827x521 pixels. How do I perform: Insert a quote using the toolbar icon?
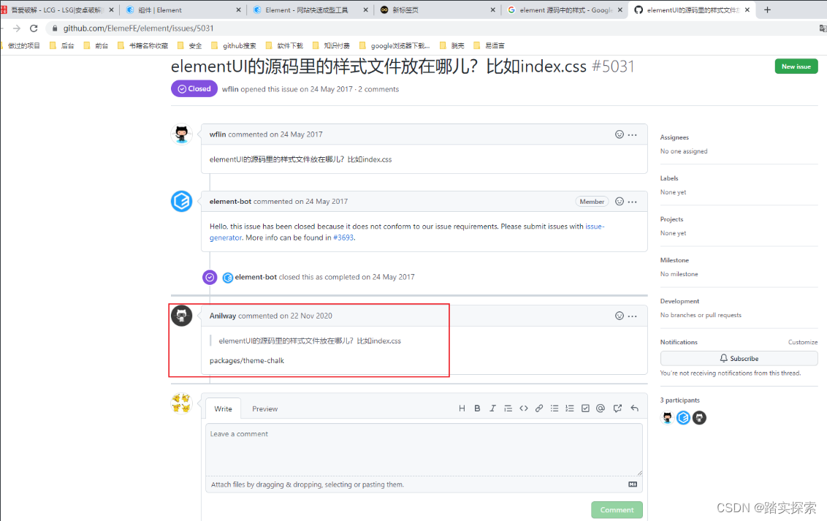tap(508, 408)
